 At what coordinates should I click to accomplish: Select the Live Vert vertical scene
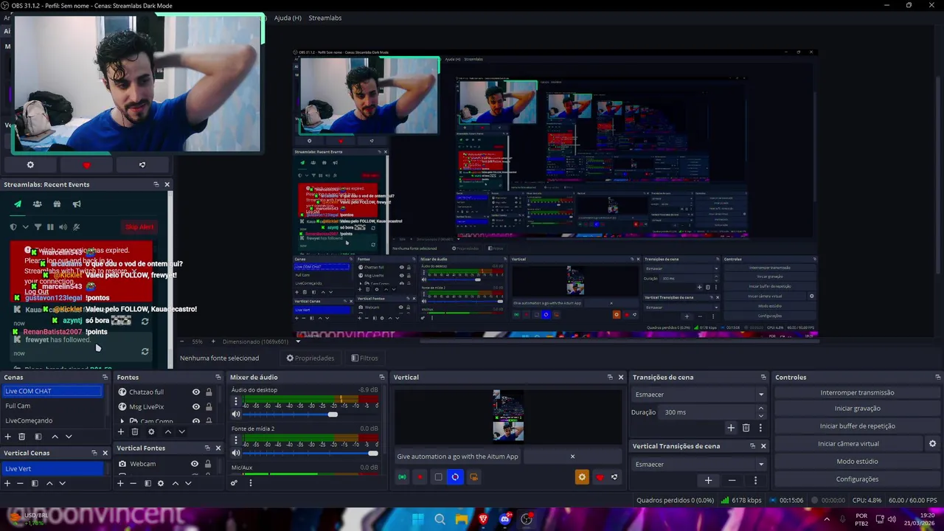point(52,468)
